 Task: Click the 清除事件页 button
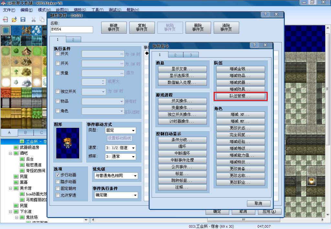[x=226, y=27]
